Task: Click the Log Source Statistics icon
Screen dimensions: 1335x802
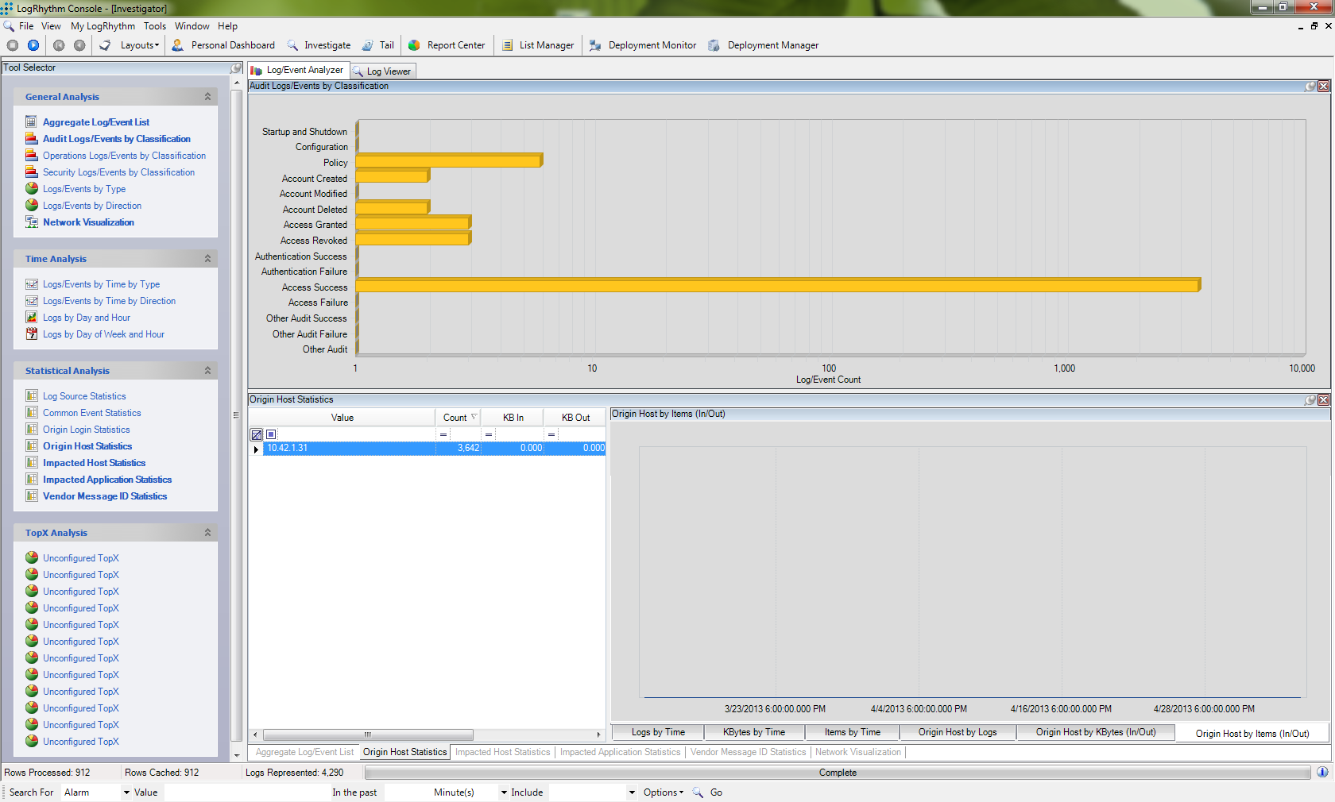Action: click(32, 395)
